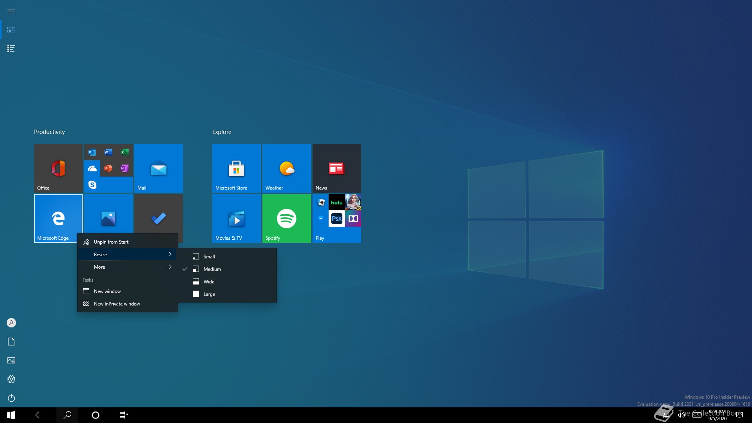Switch to All apps list view
This screenshot has width=752, height=423.
point(11,49)
